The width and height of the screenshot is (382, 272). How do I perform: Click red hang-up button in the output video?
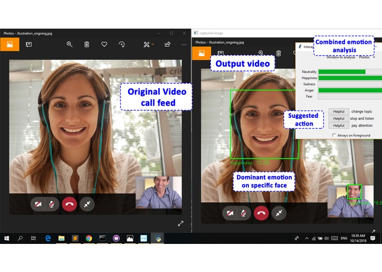point(261,213)
